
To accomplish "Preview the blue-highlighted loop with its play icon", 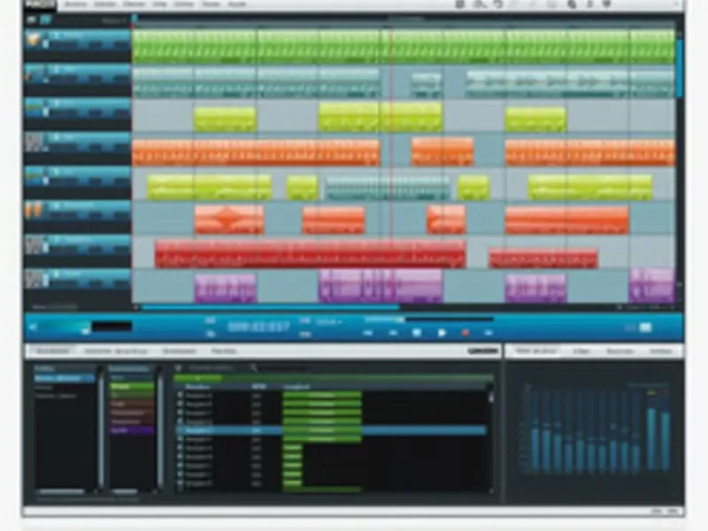I will 181,430.
